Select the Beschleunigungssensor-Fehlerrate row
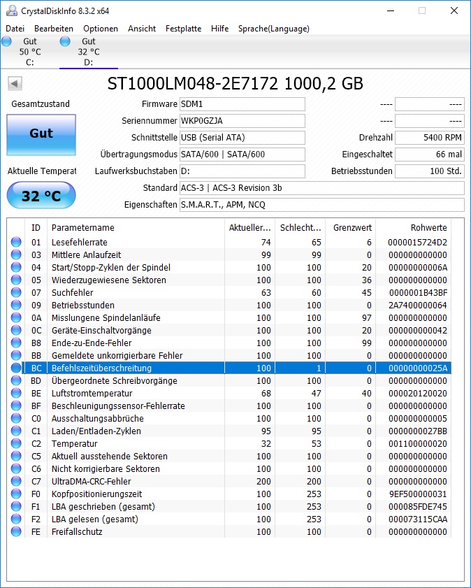The height and width of the screenshot is (588, 471). coord(229,406)
